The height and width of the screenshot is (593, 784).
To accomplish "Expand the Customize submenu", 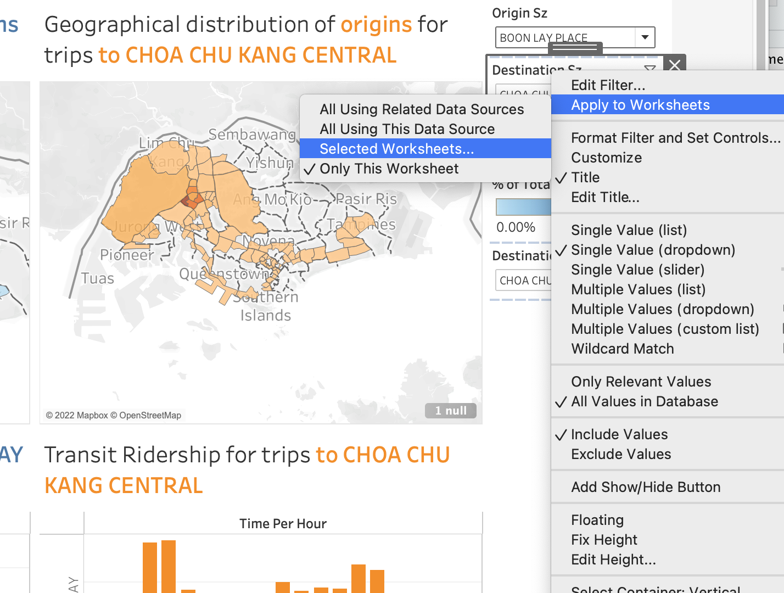I will click(606, 158).
